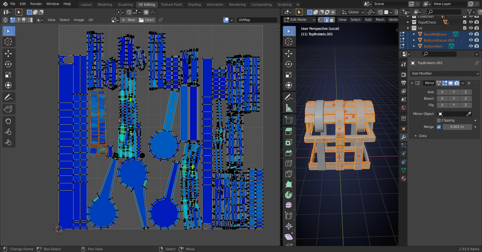Hide BackMidBrace in viewport
Screen dimensions: 482x252
coord(471,34)
